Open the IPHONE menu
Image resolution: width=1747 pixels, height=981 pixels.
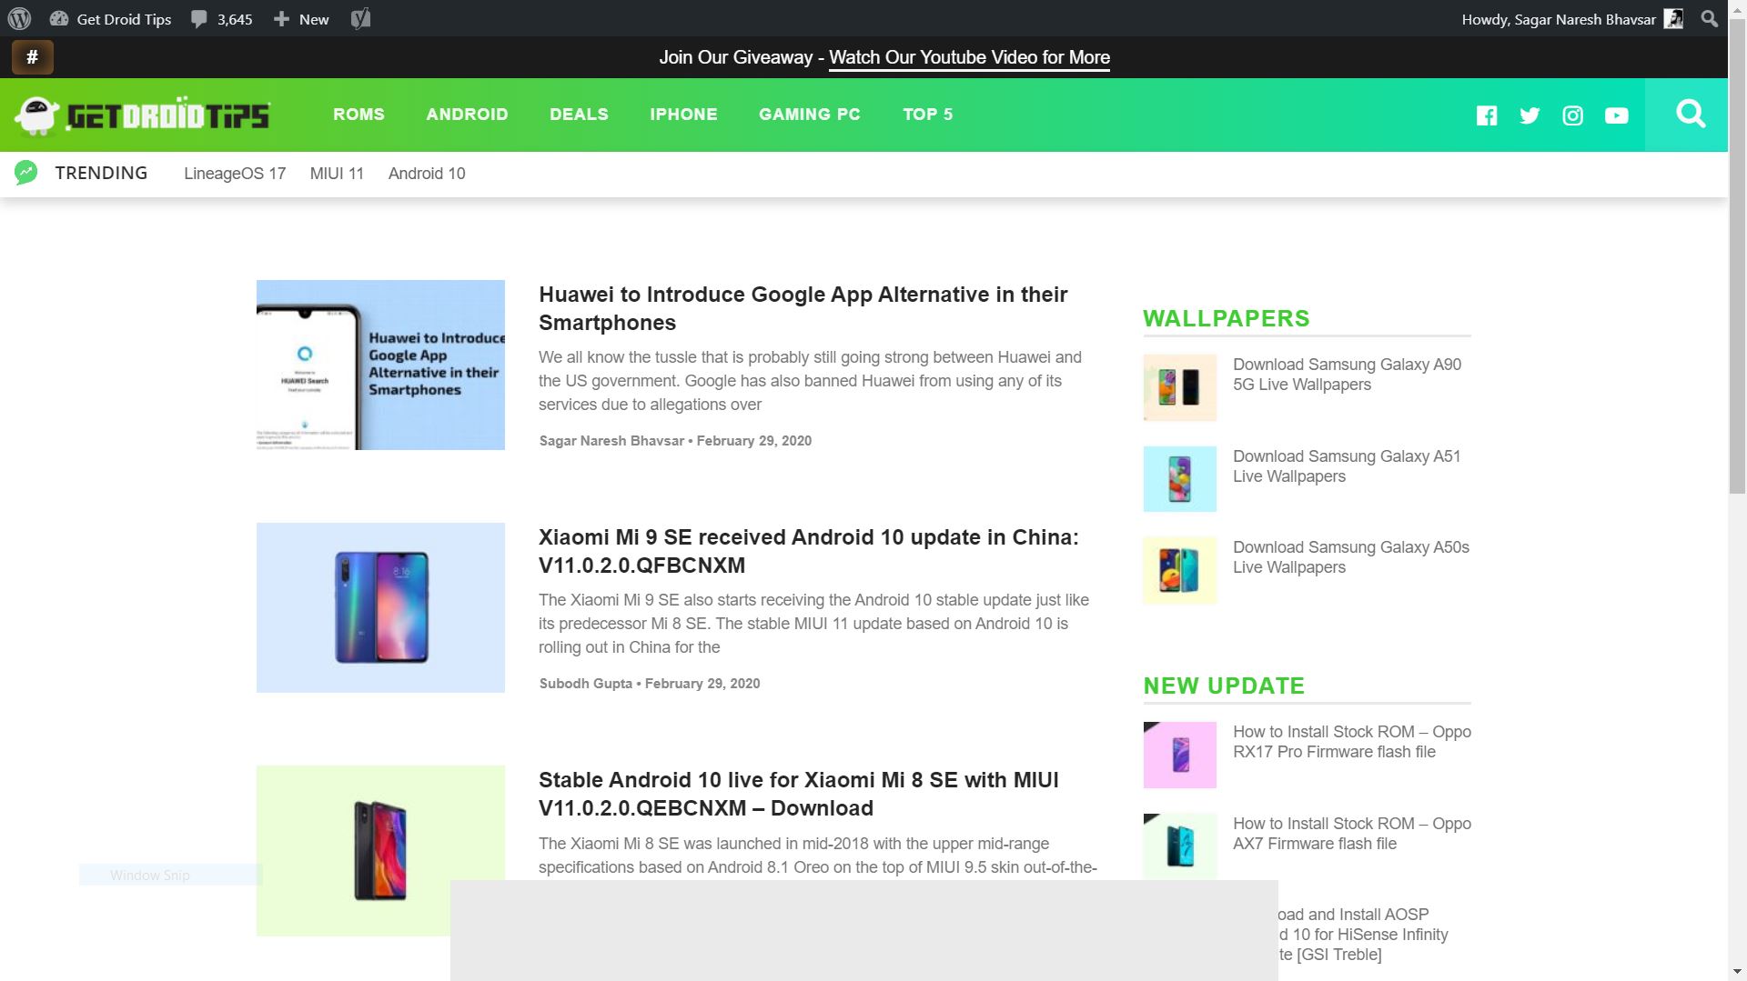click(x=683, y=115)
